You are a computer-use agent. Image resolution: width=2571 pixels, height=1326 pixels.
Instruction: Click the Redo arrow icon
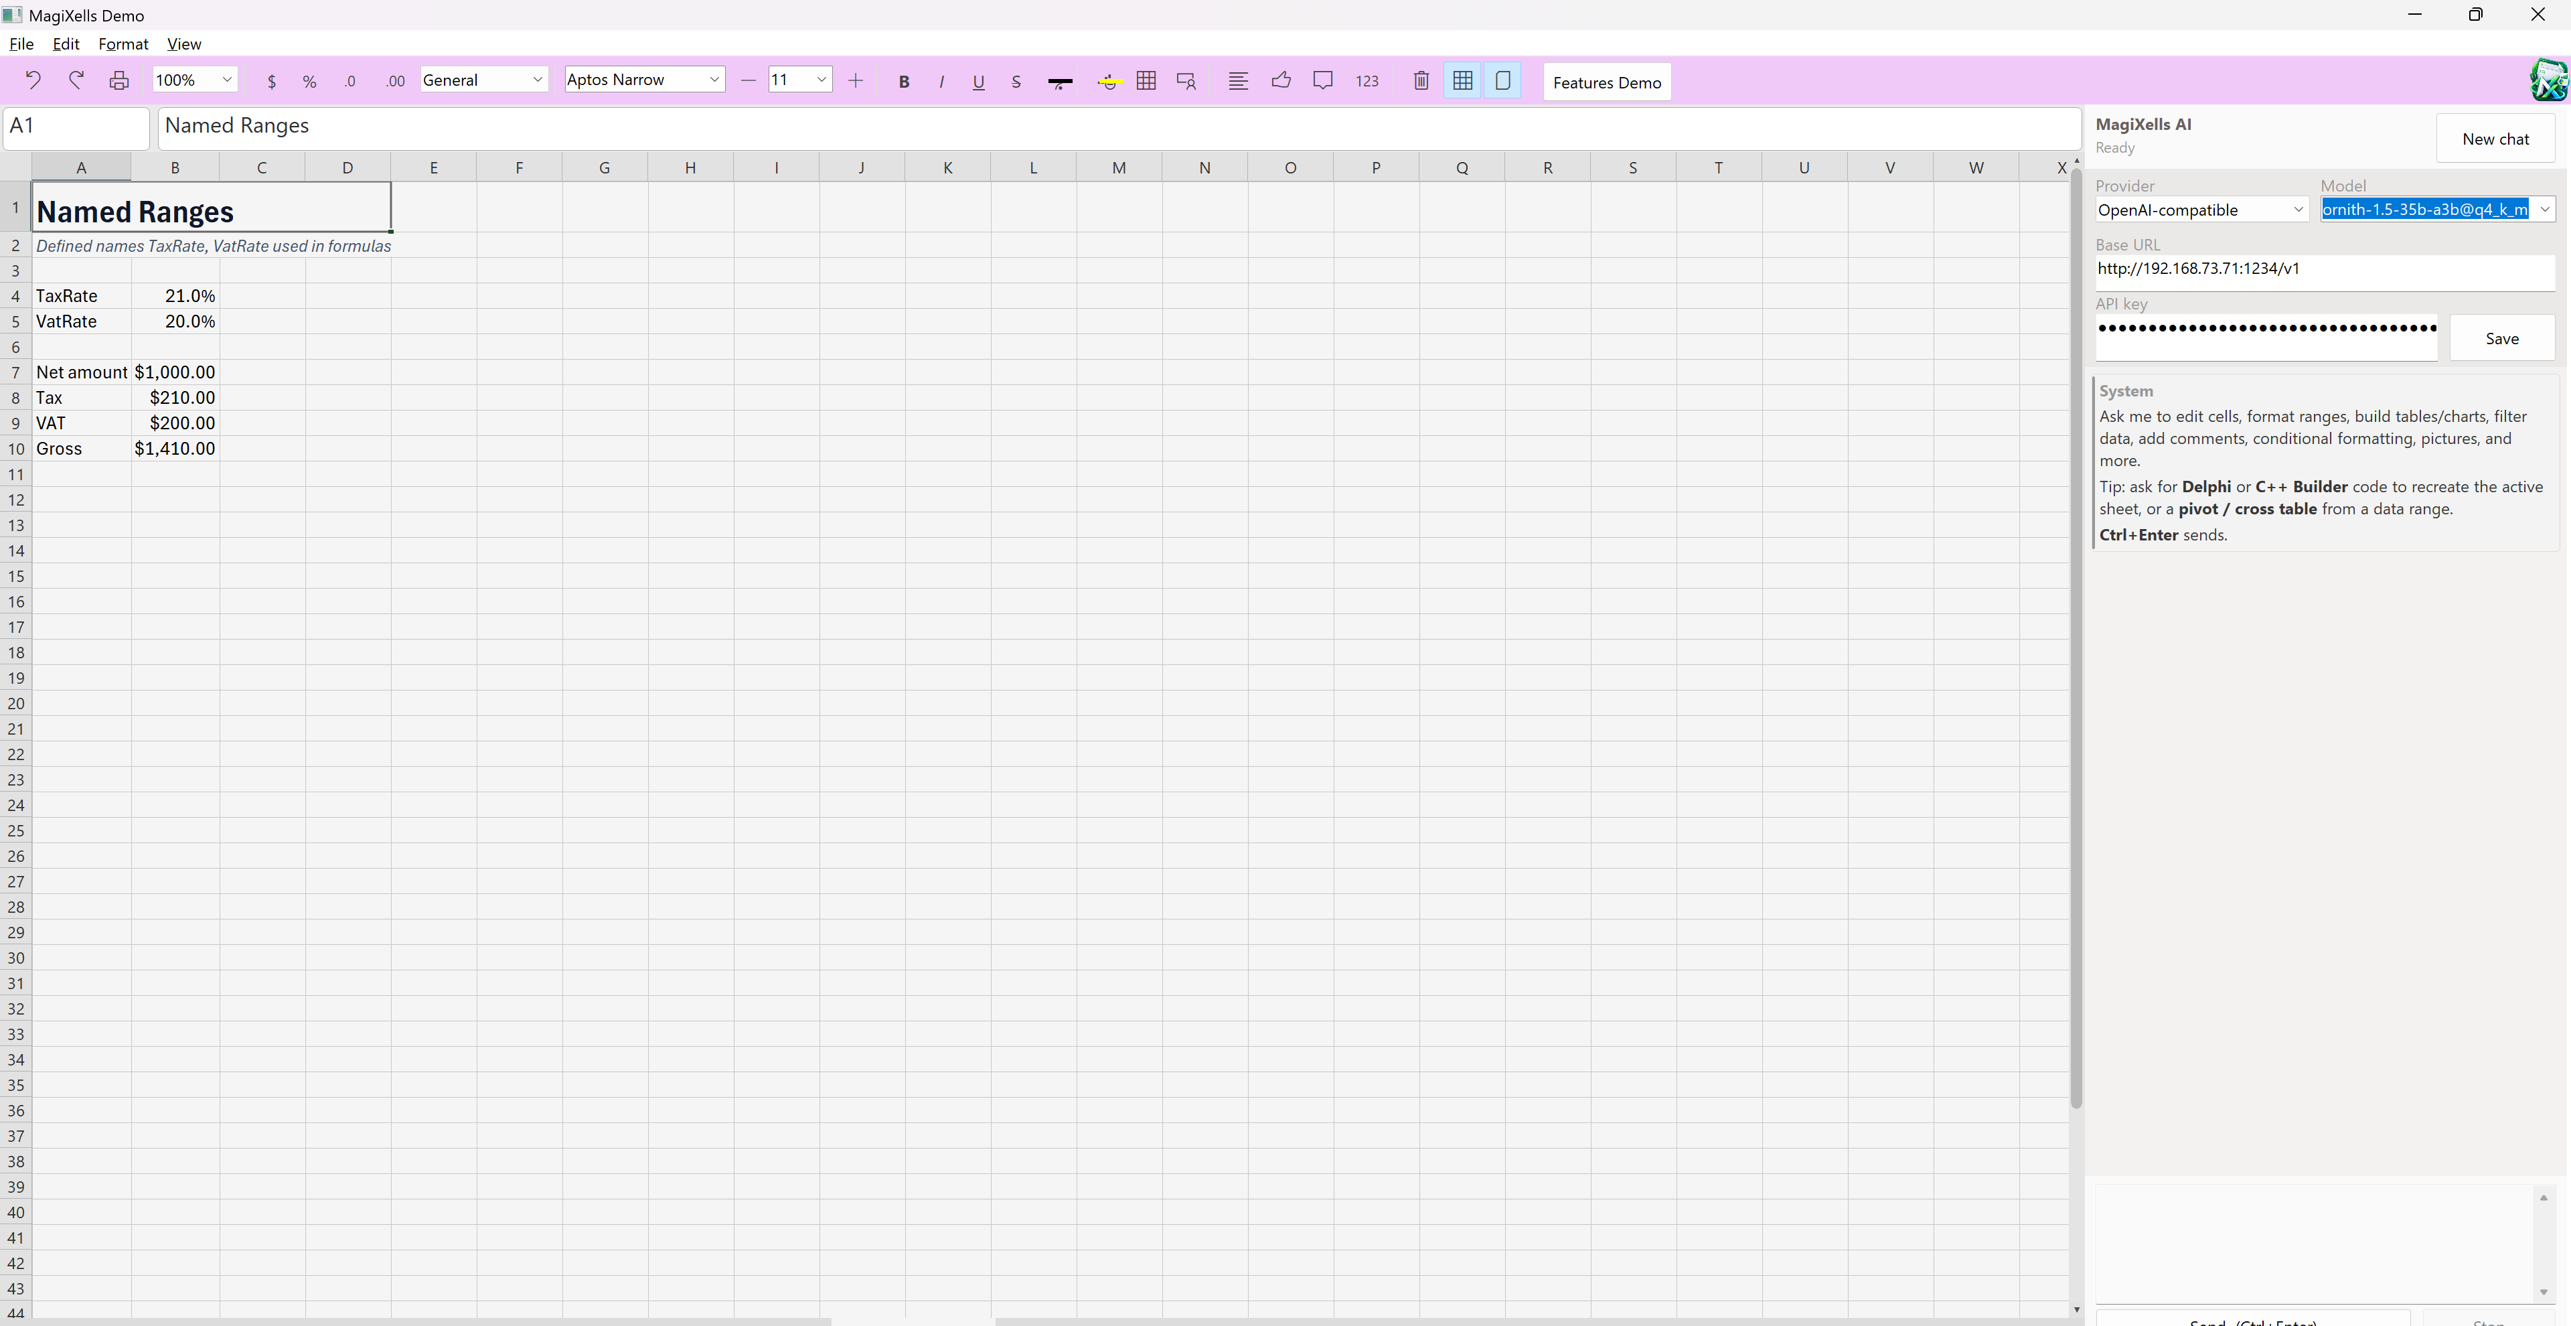click(x=76, y=81)
